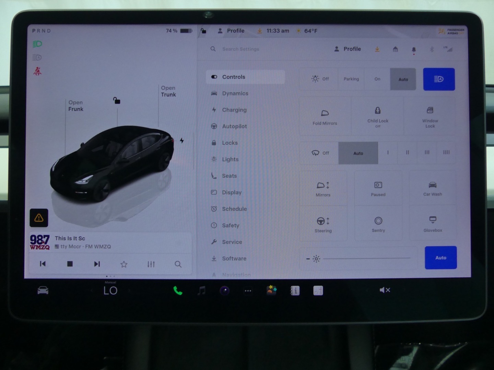Open the alert warning triangle
The image size is (494, 370).
pyautogui.click(x=39, y=218)
